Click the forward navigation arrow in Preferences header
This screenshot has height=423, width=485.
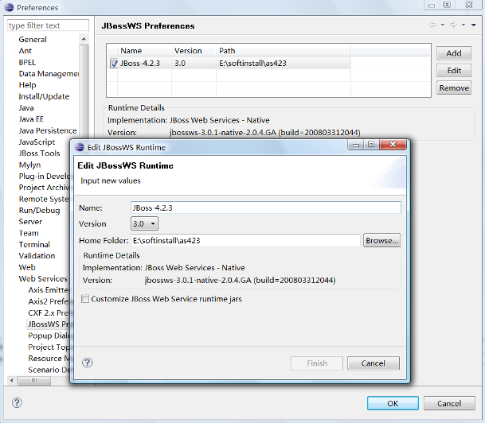tap(453, 25)
